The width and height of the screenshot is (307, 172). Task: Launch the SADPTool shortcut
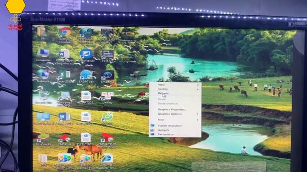pos(86,76)
